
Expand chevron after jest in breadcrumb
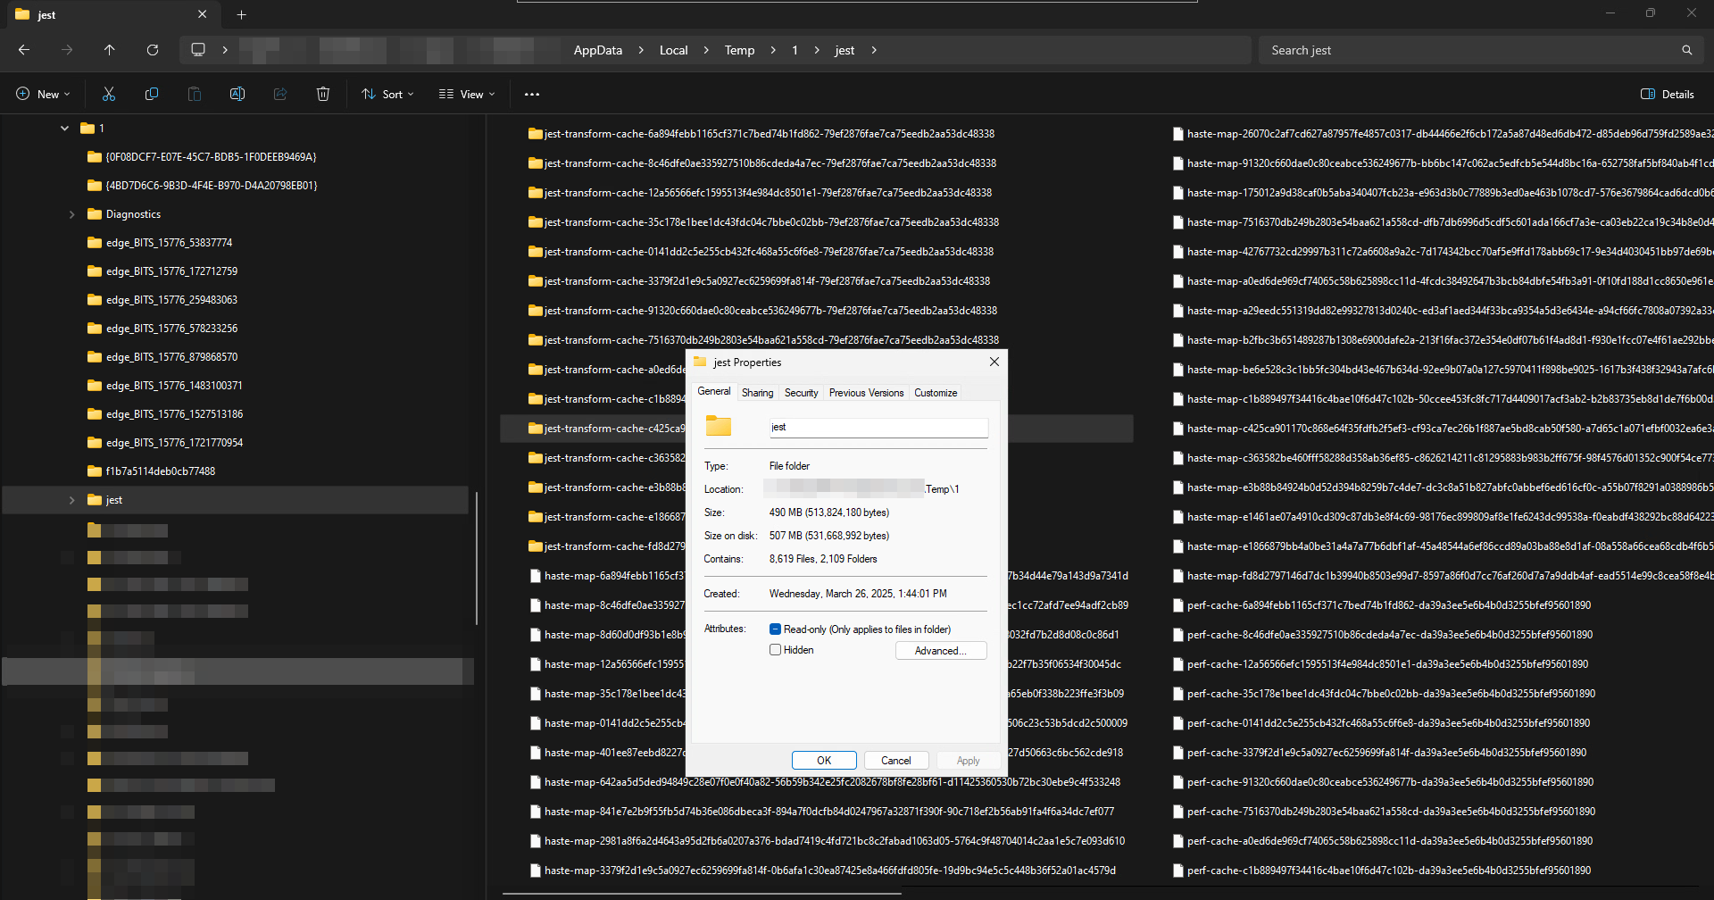click(874, 50)
